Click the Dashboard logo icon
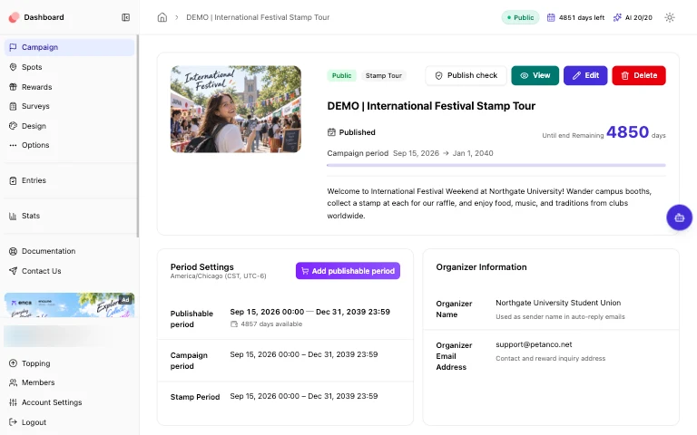The image size is (697, 435). coord(14,17)
